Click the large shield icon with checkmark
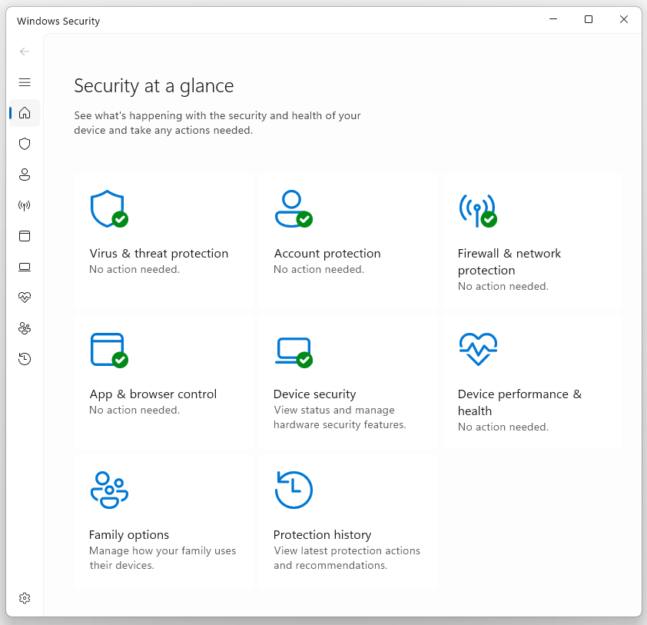 (109, 209)
